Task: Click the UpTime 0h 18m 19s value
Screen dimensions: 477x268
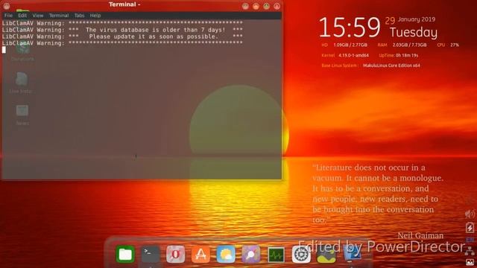Action: tap(407, 56)
